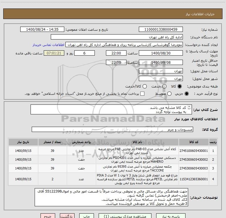Screen dimensions: 226x218
Task: Click the requester field محمدرضا گوهرشناس
Action: click(124, 45)
